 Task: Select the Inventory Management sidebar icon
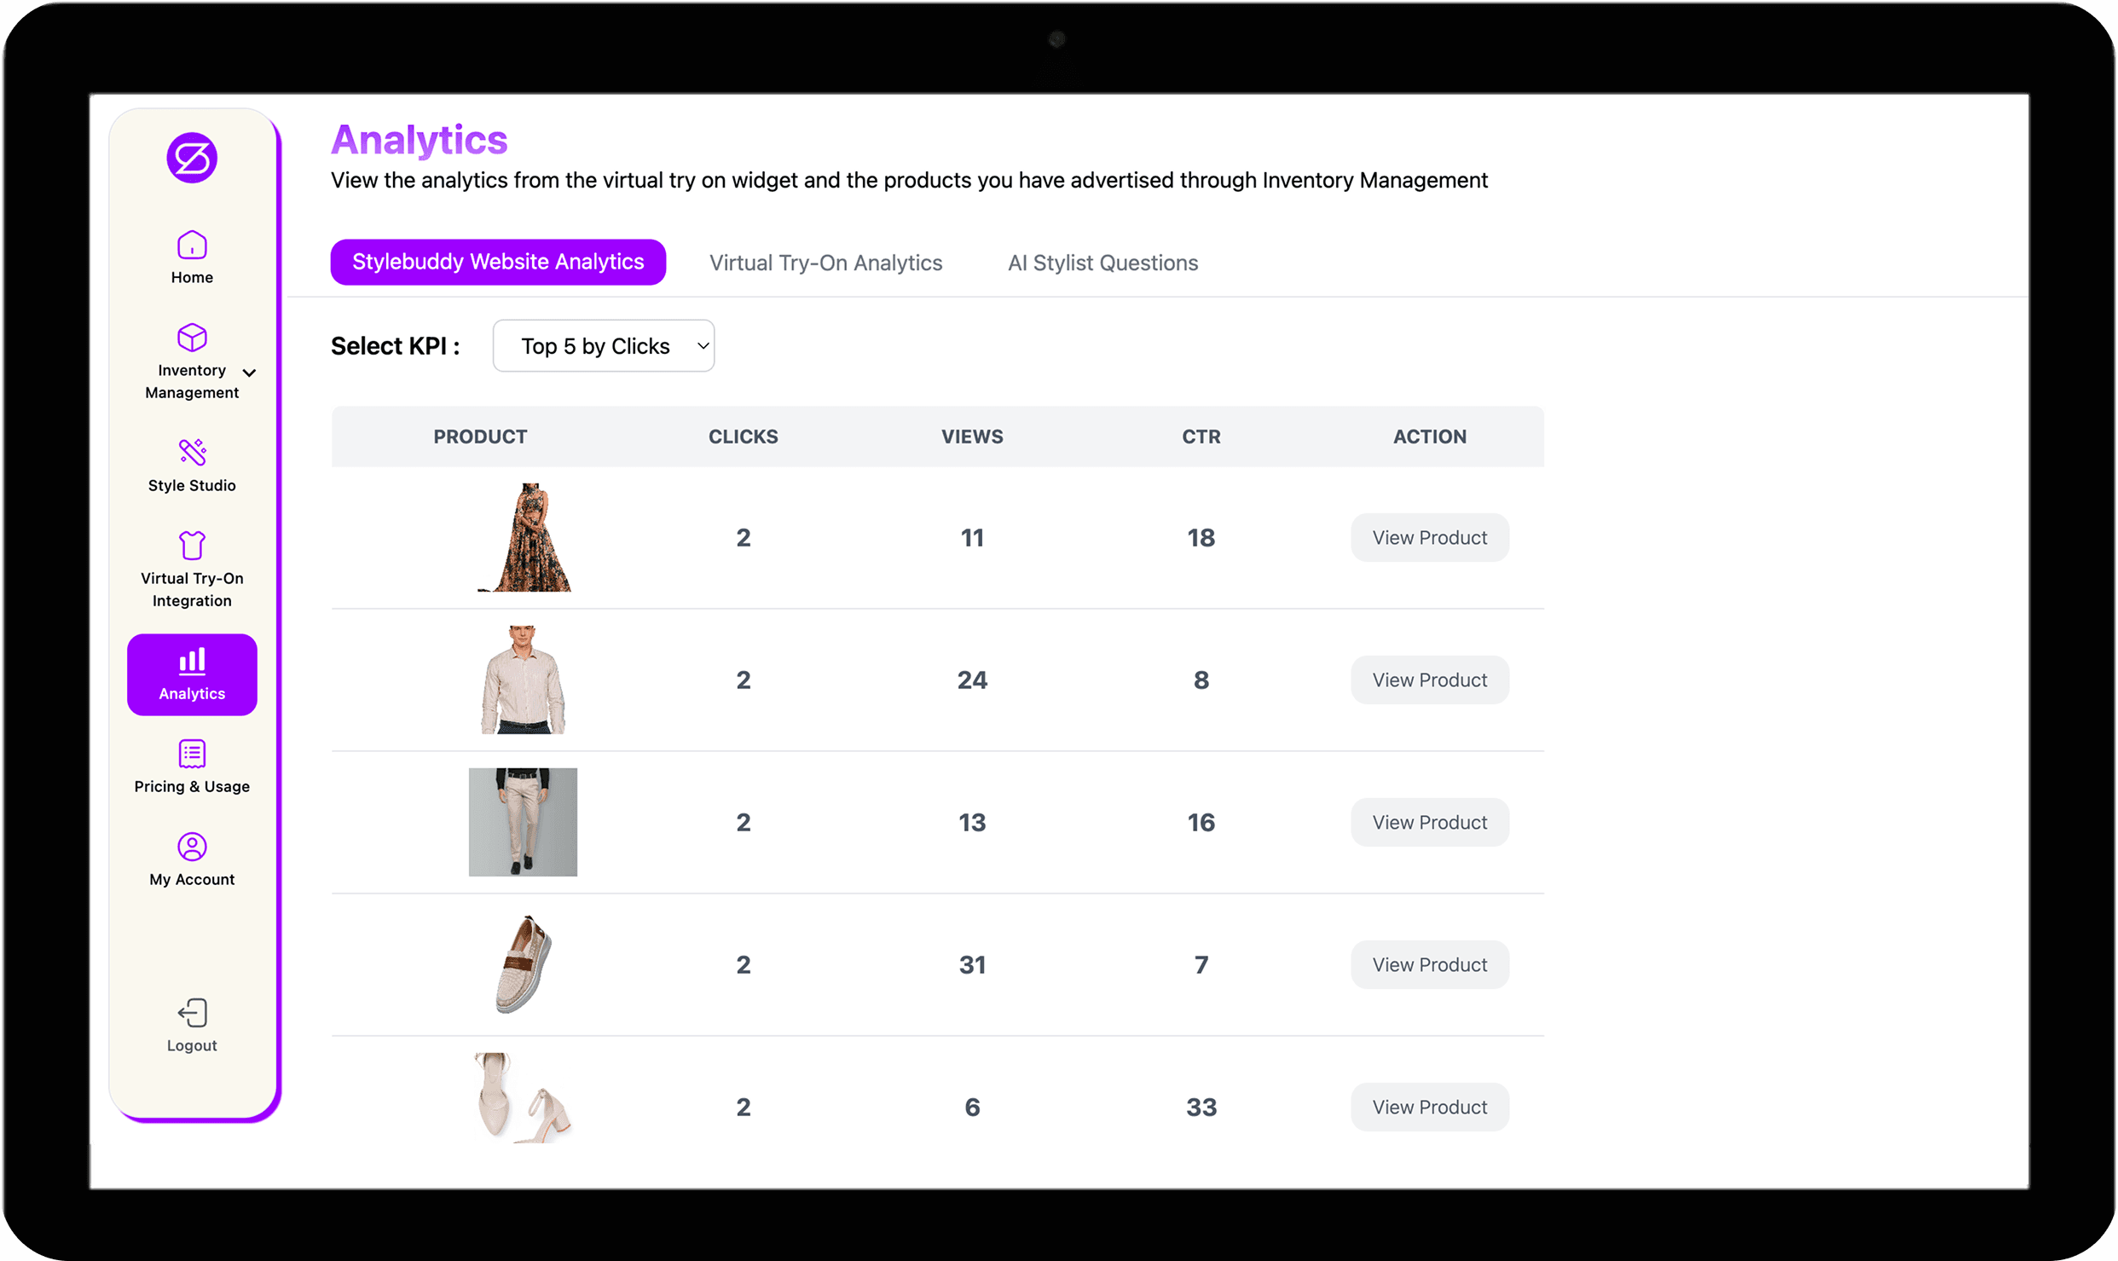point(191,339)
